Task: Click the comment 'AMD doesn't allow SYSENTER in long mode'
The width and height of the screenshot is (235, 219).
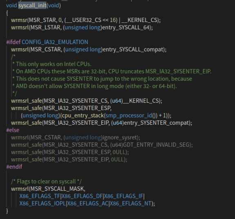Action: (95, 86)
